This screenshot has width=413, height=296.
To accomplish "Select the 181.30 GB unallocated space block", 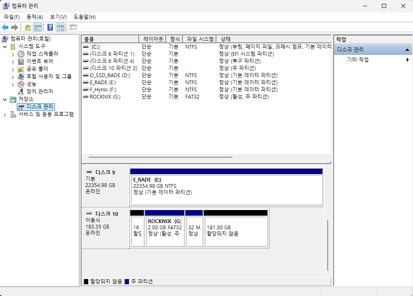I will 236,228.
